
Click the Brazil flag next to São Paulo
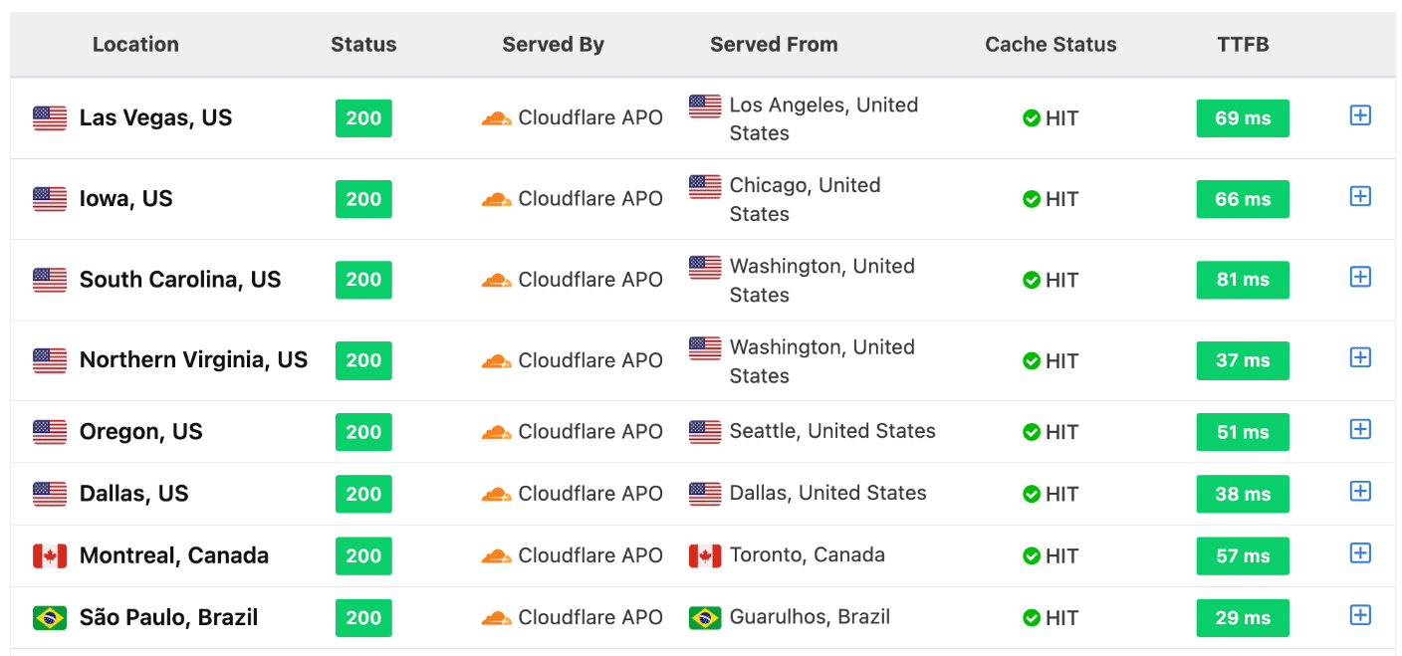(x=49, y=617)
